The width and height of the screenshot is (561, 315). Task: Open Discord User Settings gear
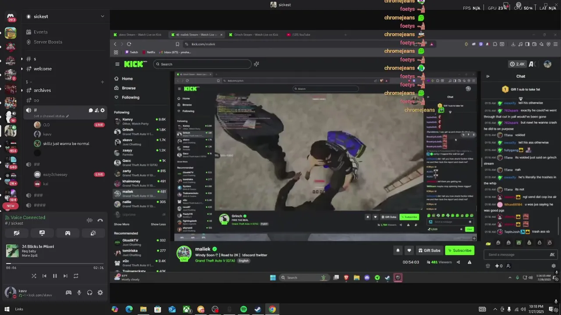[100, 293]
